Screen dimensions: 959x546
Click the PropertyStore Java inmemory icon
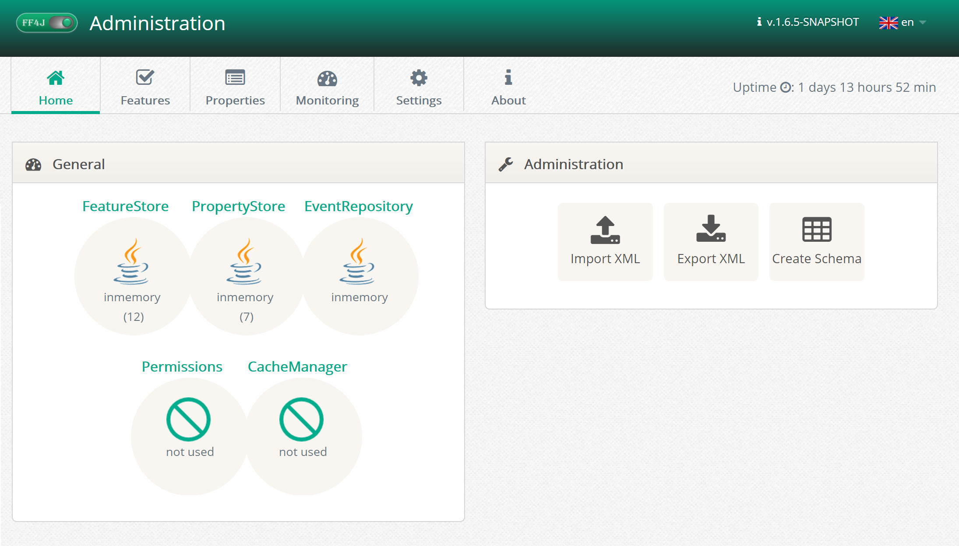tap(244, 261)
